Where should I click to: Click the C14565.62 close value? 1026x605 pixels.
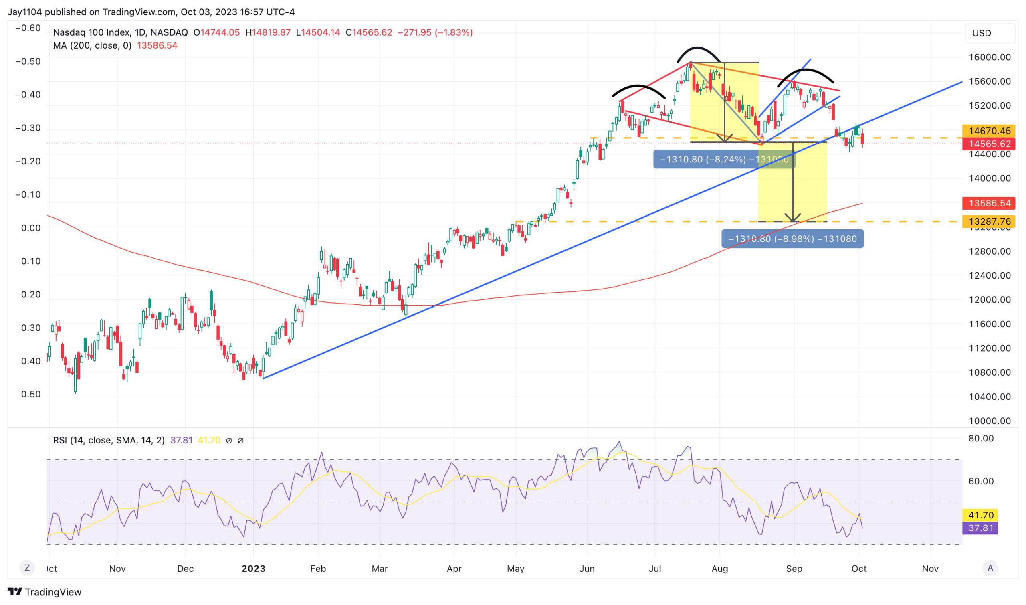369,32
